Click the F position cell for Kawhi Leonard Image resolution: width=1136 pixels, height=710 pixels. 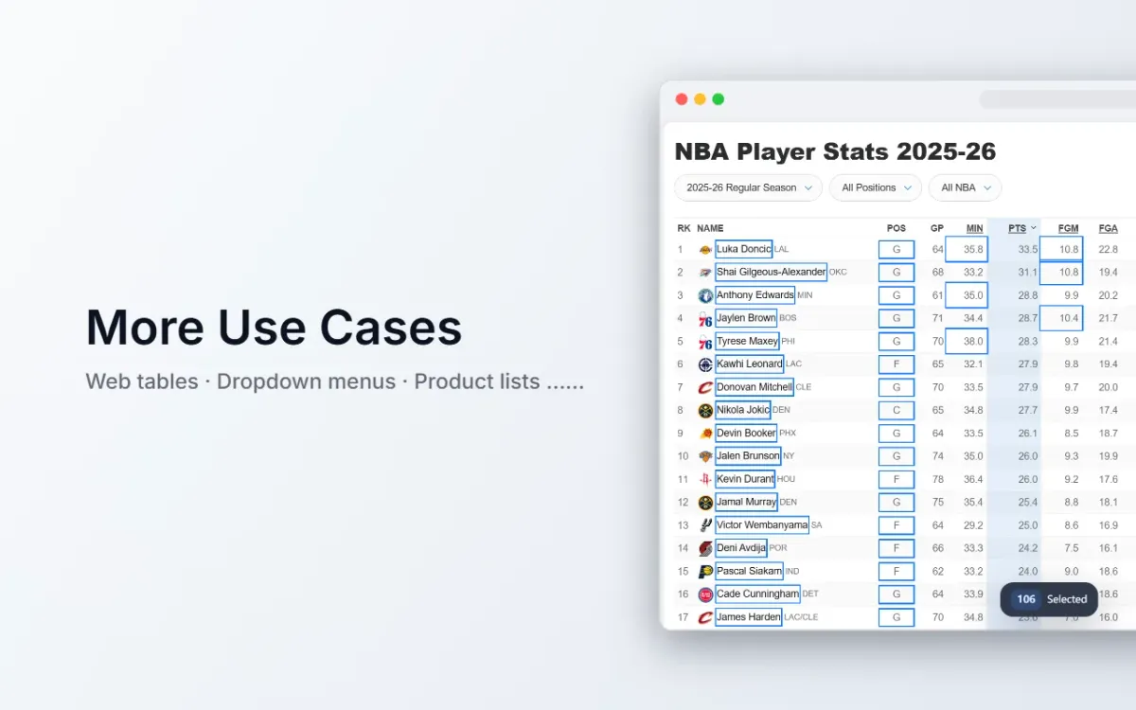pos(896,364)
